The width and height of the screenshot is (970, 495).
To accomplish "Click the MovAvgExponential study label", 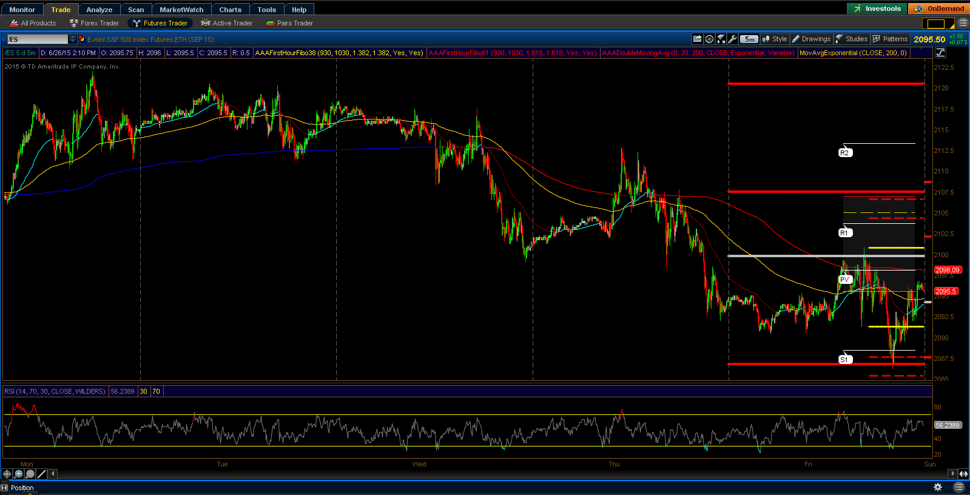I will (853, 53).
